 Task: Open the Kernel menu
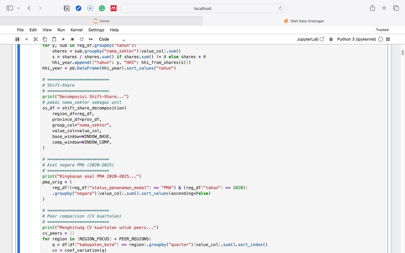[x=76, y=30]
